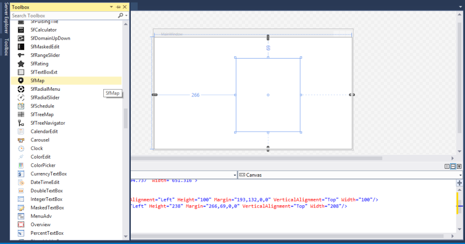Select the SfRangeSlider toolbox icon
465x244 pixels.
(21, 55)
